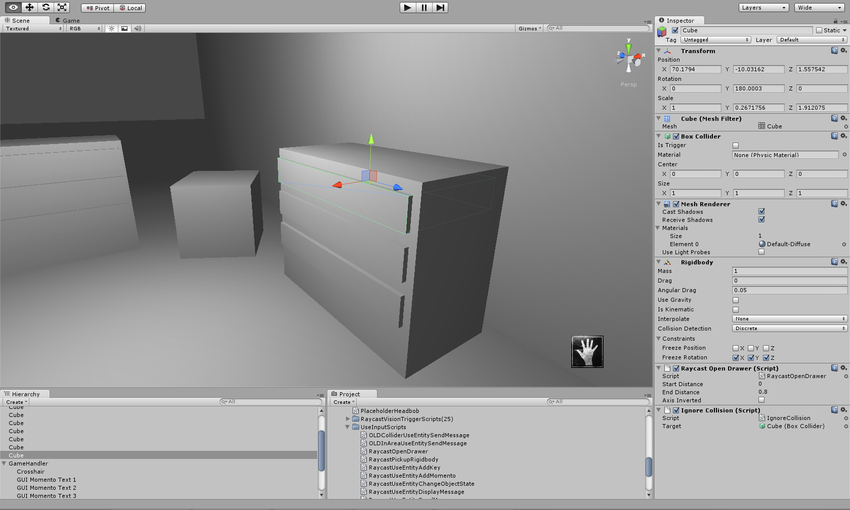Click the Cube object icon in Inspector
850x510 pixels.
(x=662, y=31)
